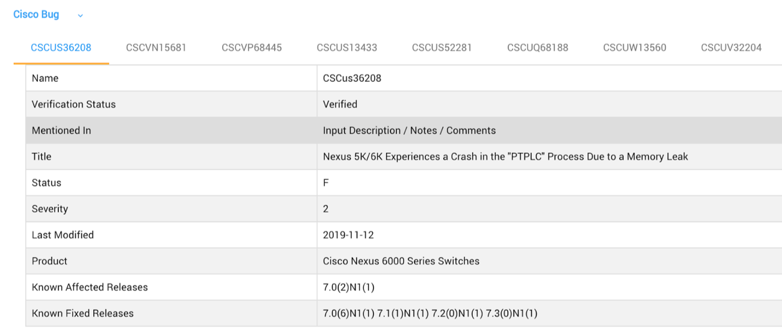The image size is (782, 332).
Task: Select the CSCUQ68188 tab
Action: (x=537, y=48)
